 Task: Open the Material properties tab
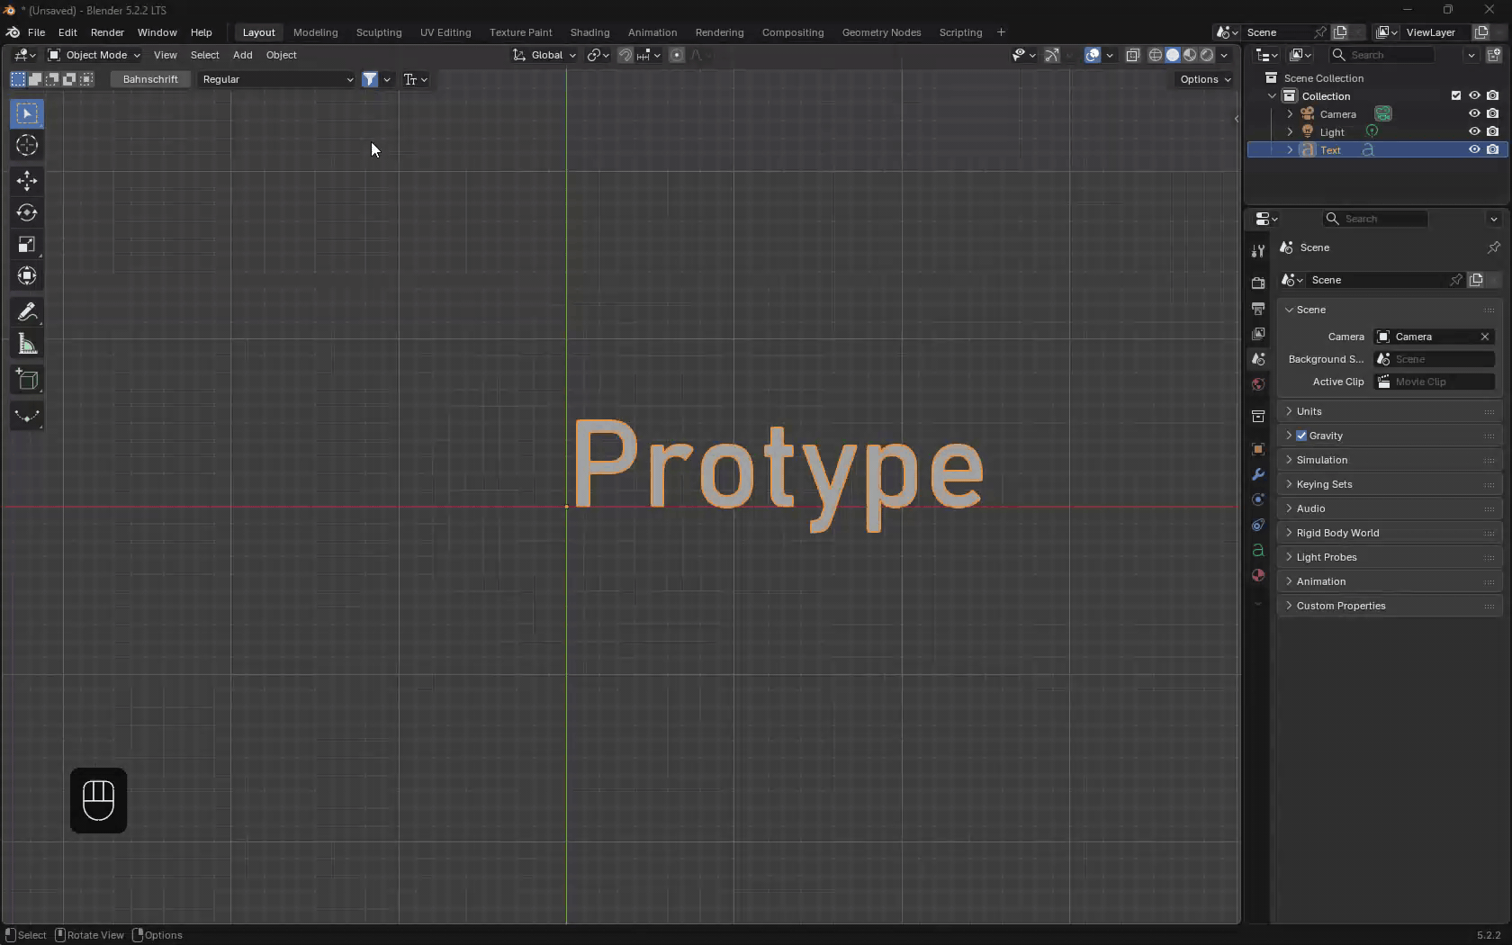click(1258, 575)
